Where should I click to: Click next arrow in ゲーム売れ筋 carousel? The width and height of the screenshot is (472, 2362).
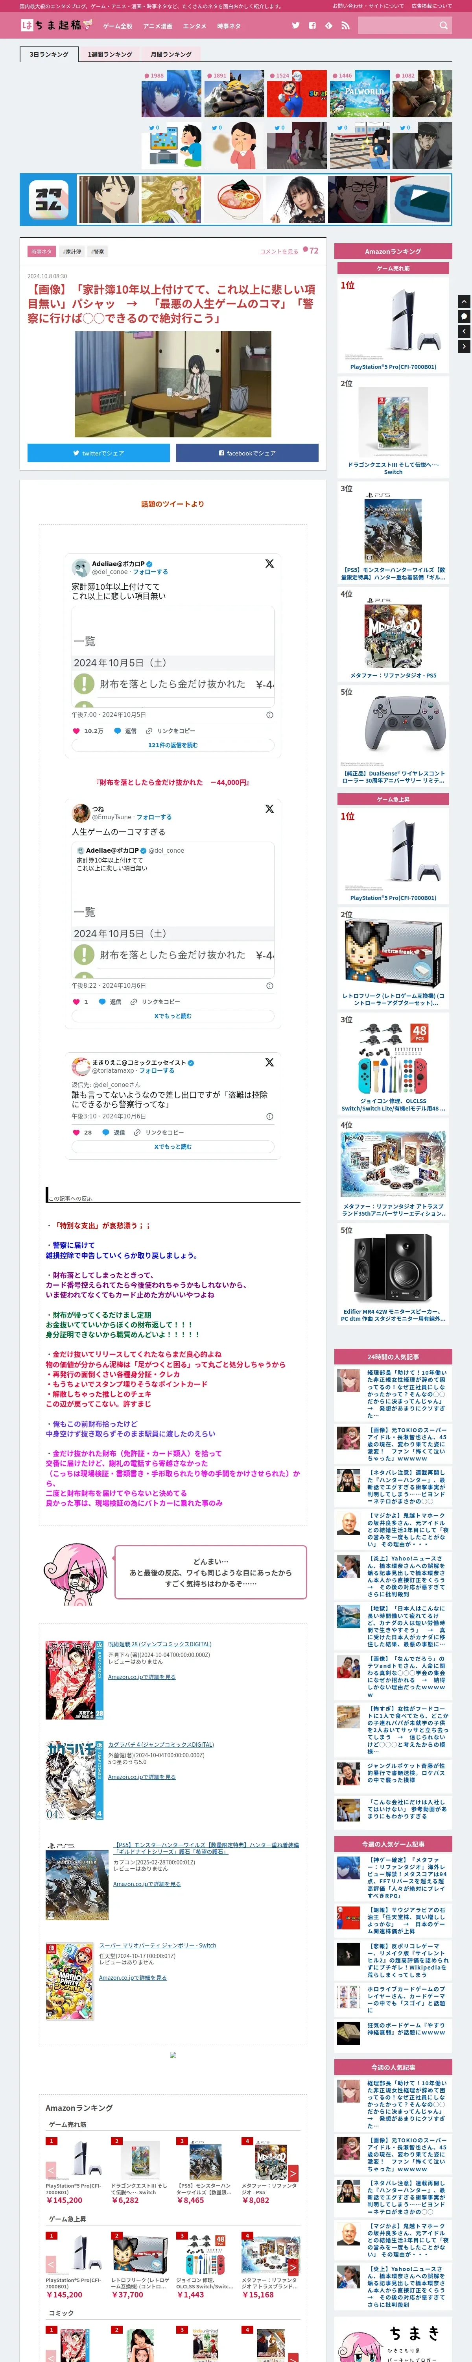(293, 2173)
